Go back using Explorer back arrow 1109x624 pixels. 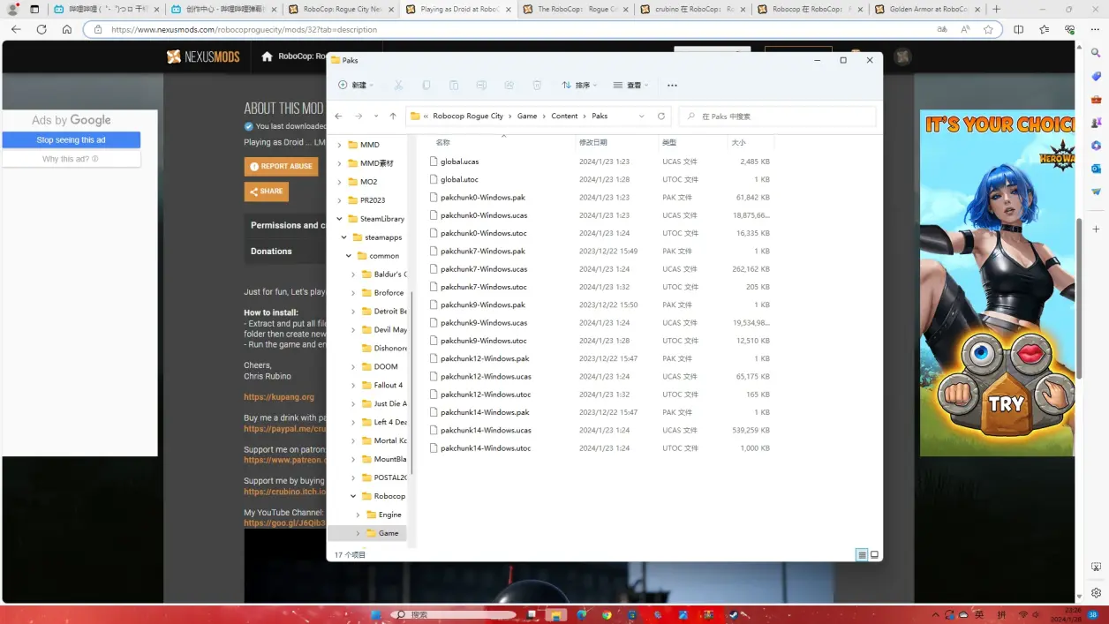[x=338, y=116]
